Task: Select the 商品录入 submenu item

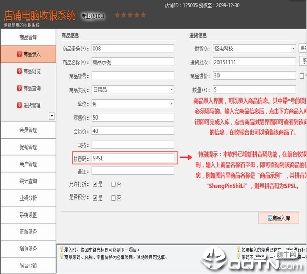Action: [28, 54]
